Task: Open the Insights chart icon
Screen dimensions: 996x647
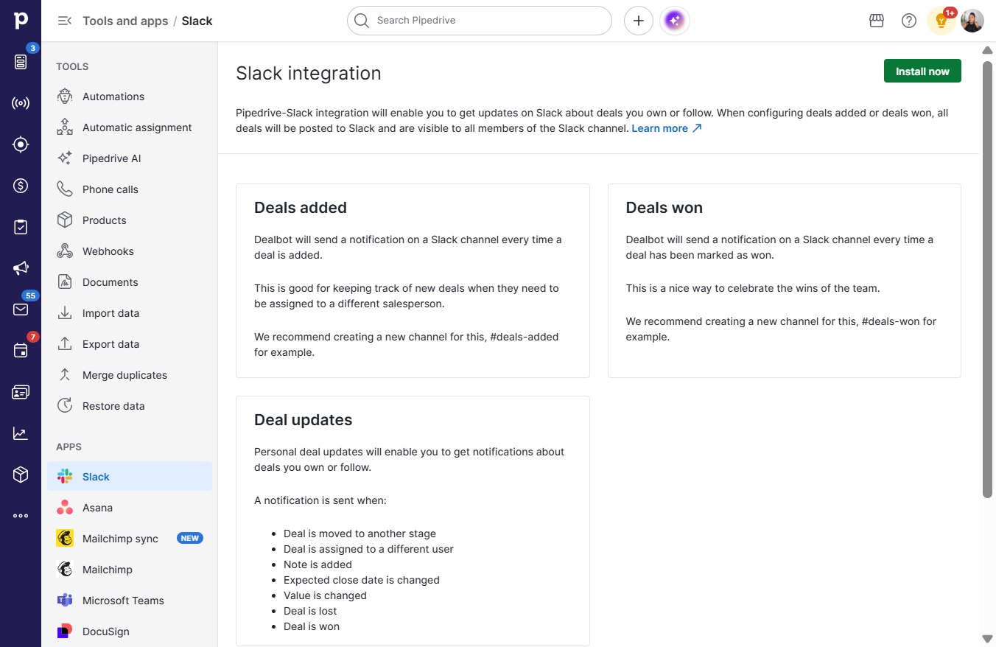Action: tap(21, 433)
